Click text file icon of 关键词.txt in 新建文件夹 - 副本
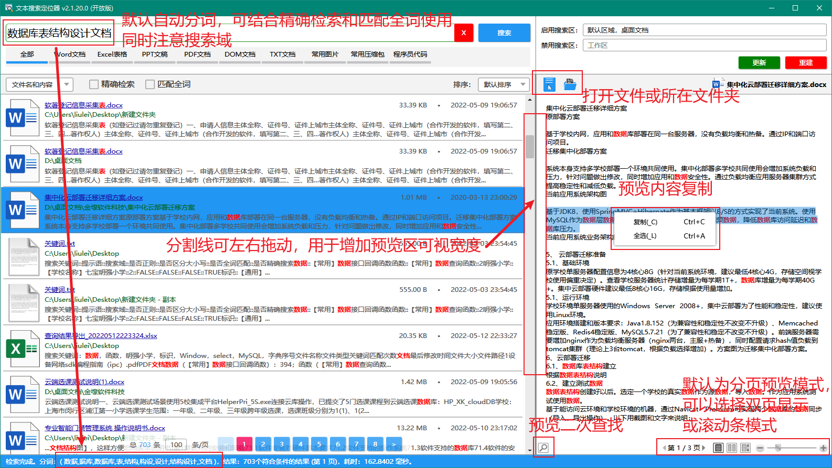The height and width of the screenshot is (468, 832). pyautogui.click(x=24, y=302)
